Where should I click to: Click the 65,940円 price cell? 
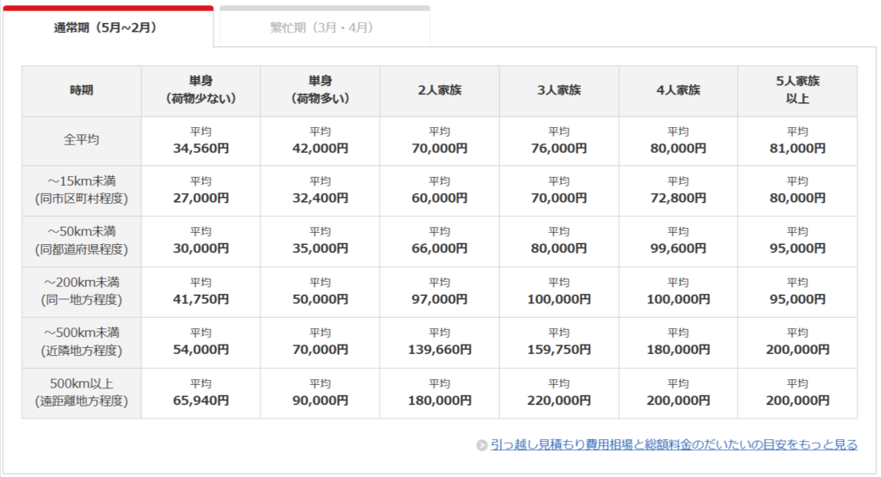coord(200,401)
